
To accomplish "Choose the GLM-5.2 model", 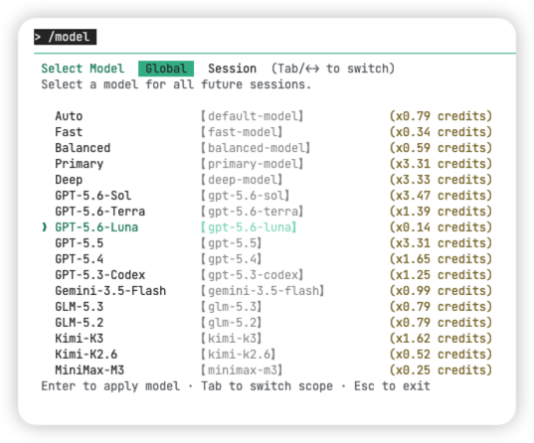I will (267, 323).
